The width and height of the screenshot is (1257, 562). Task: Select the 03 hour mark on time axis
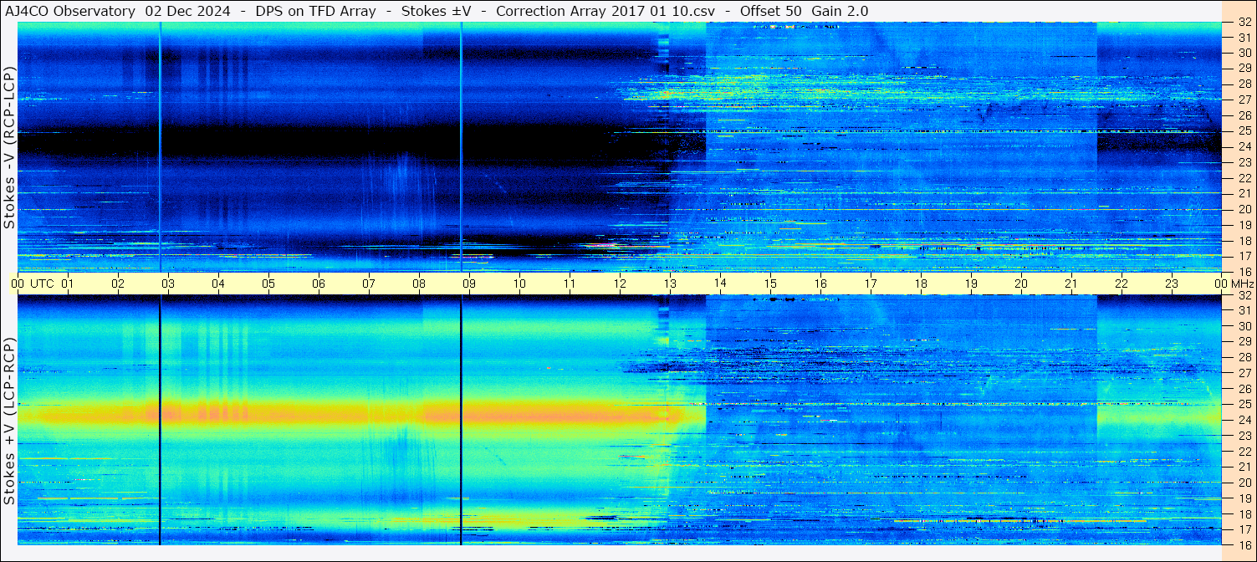tap(168, 284)
